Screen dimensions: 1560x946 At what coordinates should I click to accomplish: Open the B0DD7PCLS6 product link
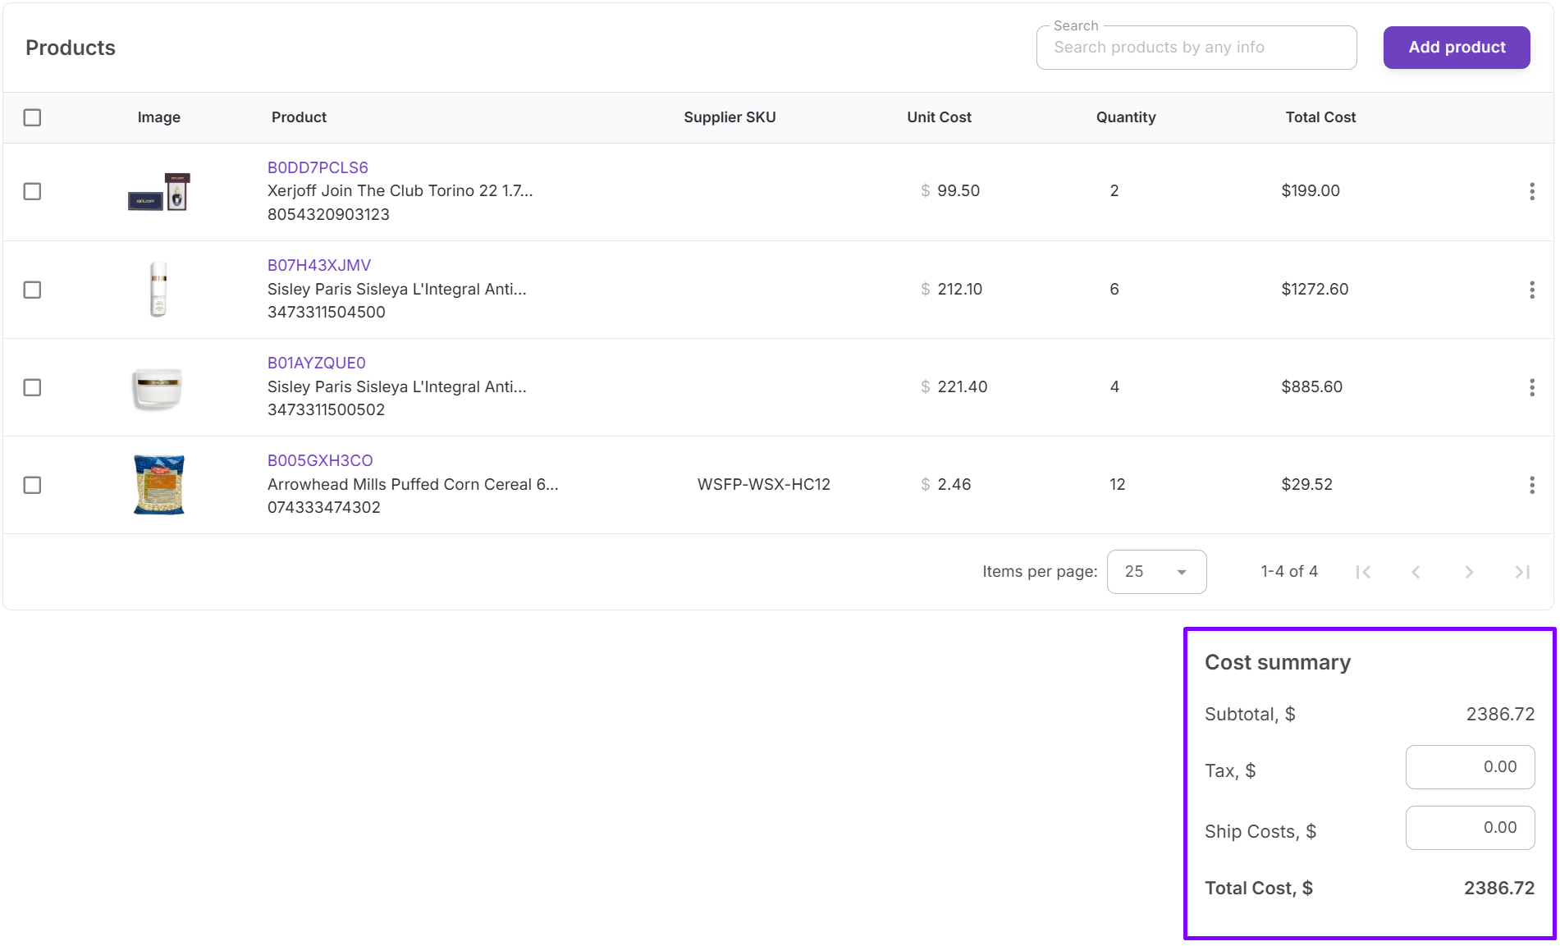pyautogui.click(x=318, y=167)
